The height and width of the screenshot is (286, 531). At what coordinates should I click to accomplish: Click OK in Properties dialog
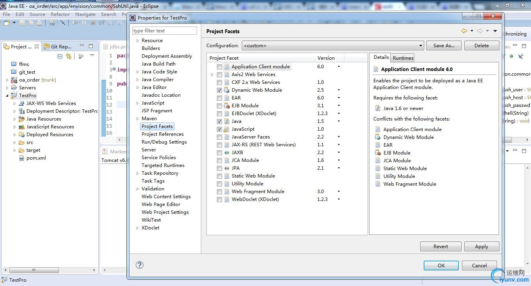(x=441, y=265)
